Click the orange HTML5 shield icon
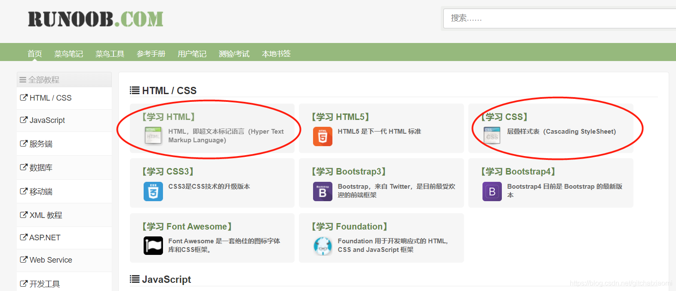The height and width of the screenshot is (291, 676). coord(323,136)
